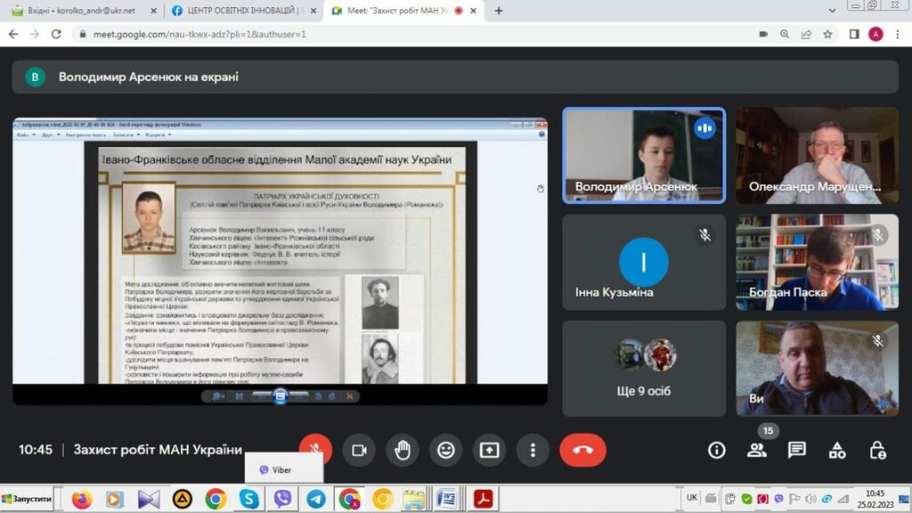Bookmark this page with the star icon

point(827,34)
